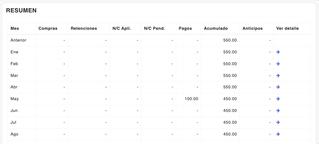Click the N/C Pend. column header

155,28
